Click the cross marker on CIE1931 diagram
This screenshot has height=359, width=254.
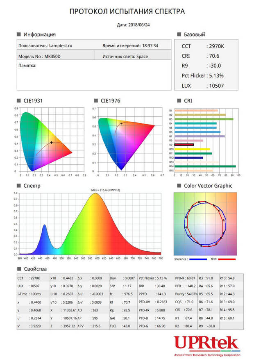click(52, 142)
